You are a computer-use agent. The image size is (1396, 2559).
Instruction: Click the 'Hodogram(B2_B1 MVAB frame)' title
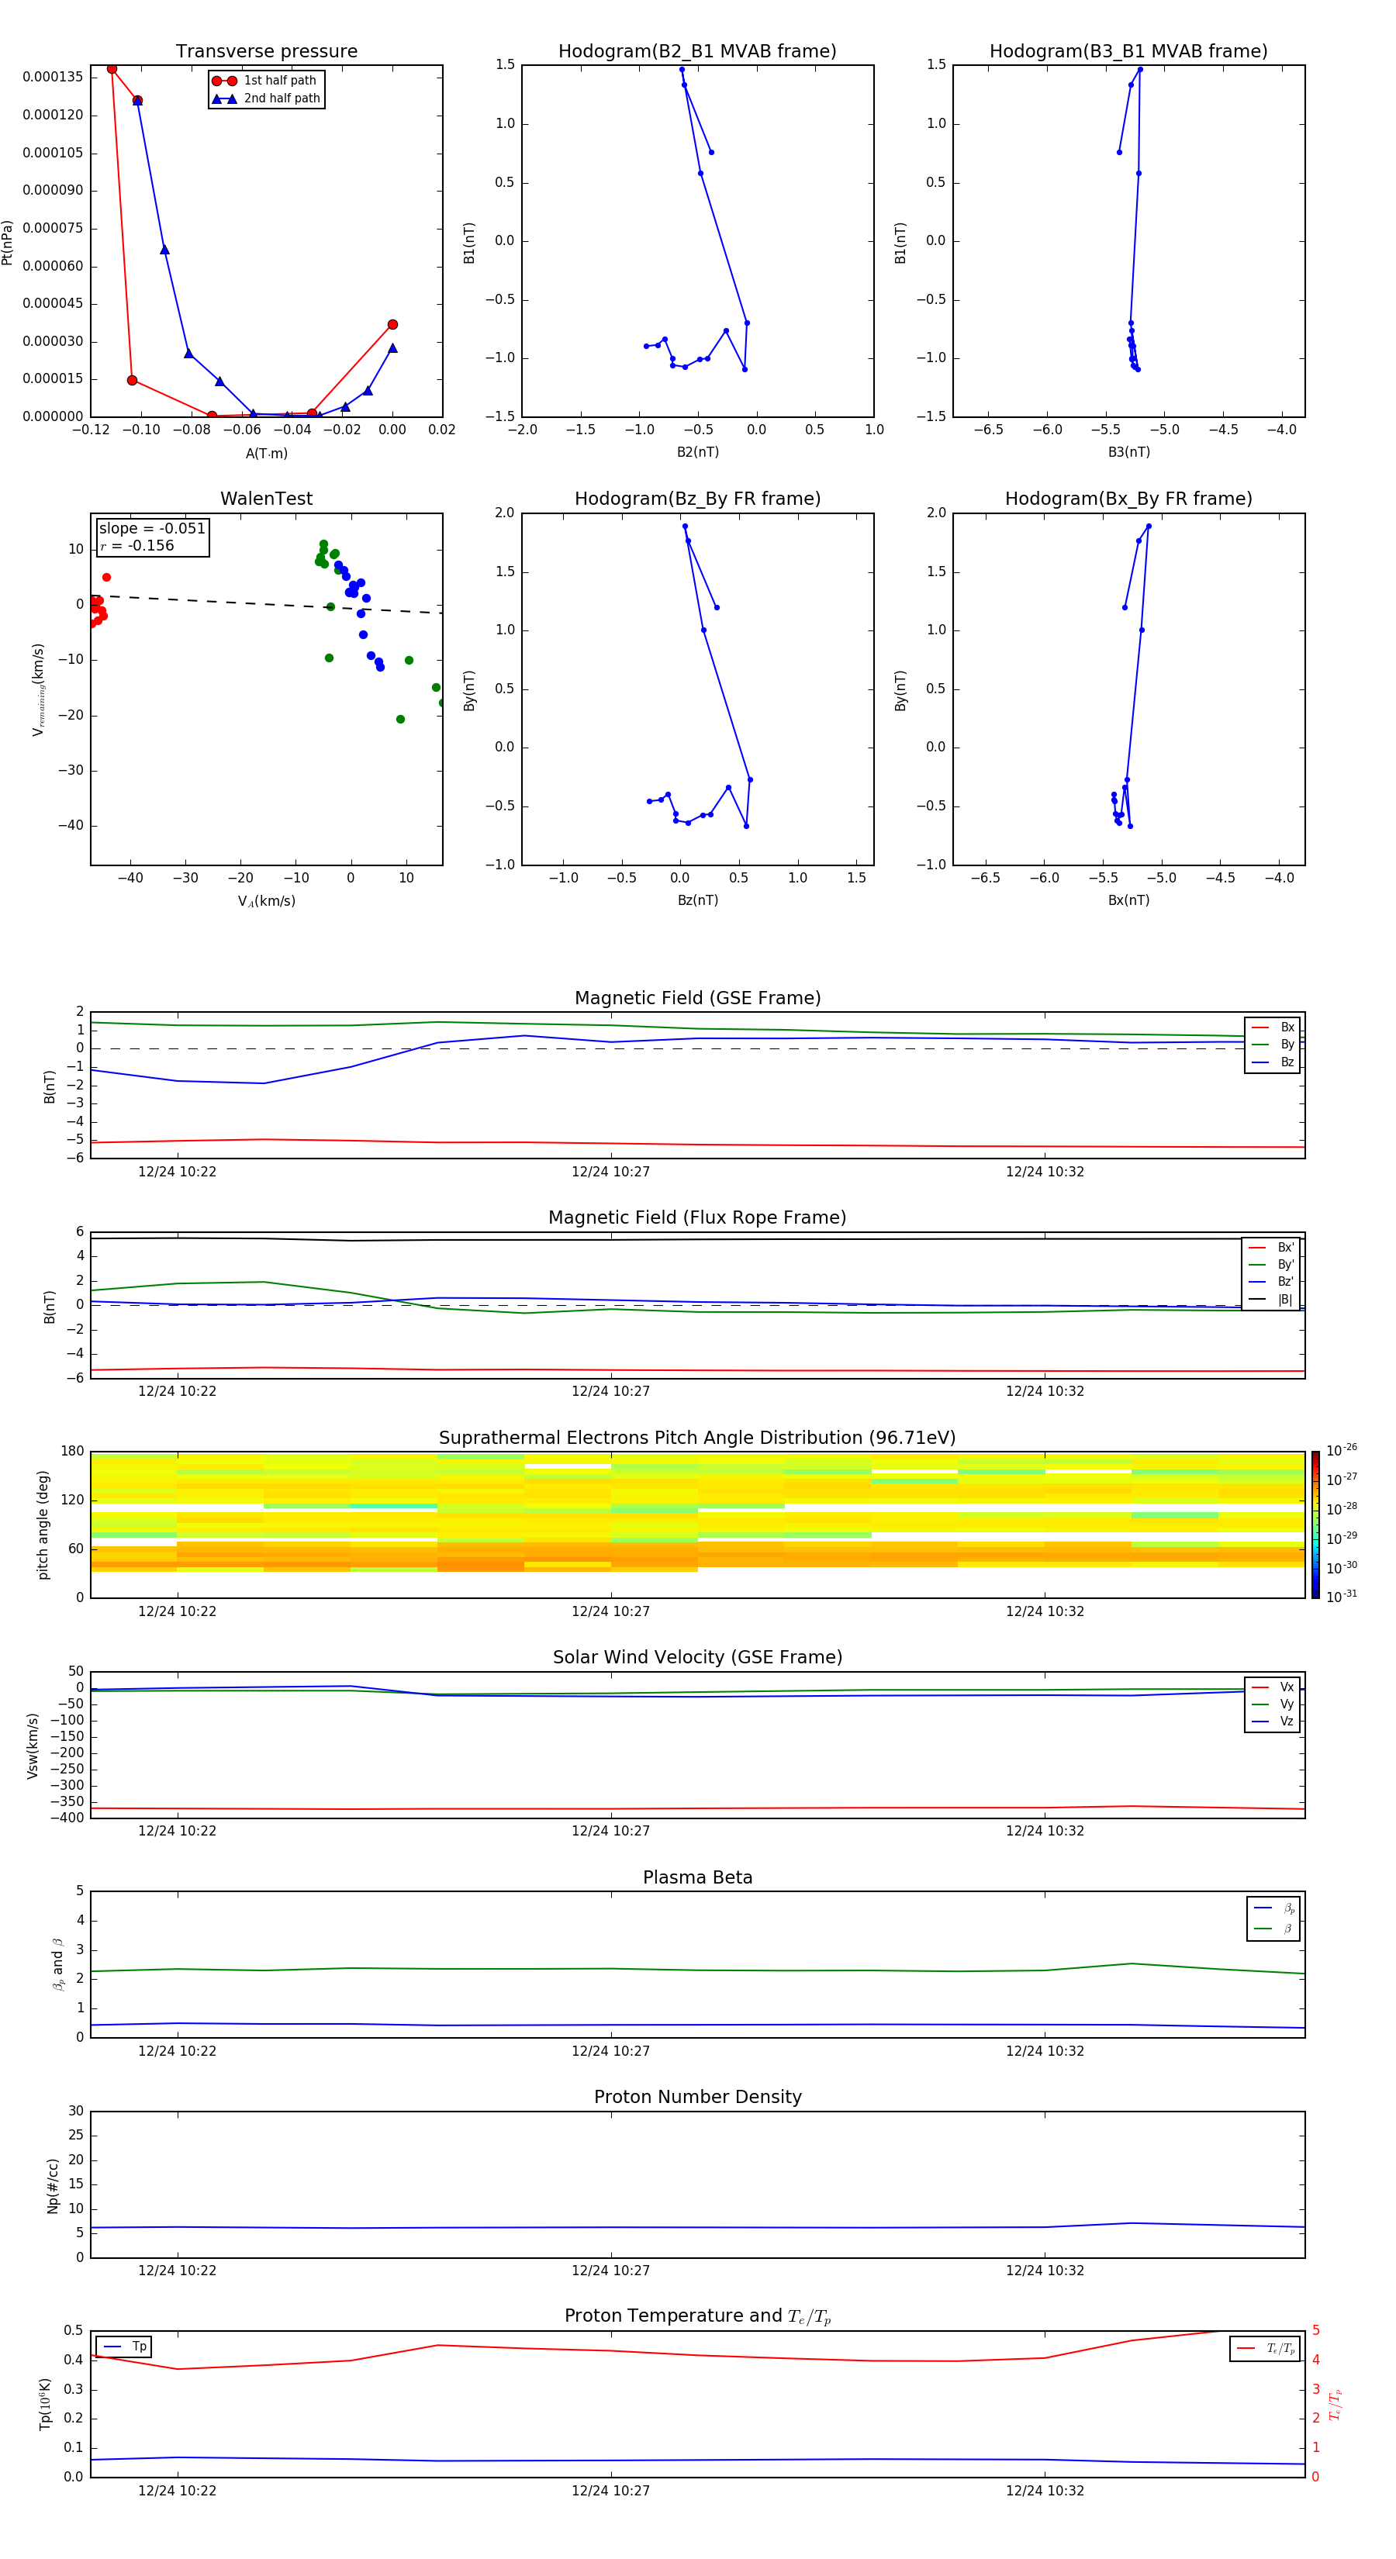point(697,52)
